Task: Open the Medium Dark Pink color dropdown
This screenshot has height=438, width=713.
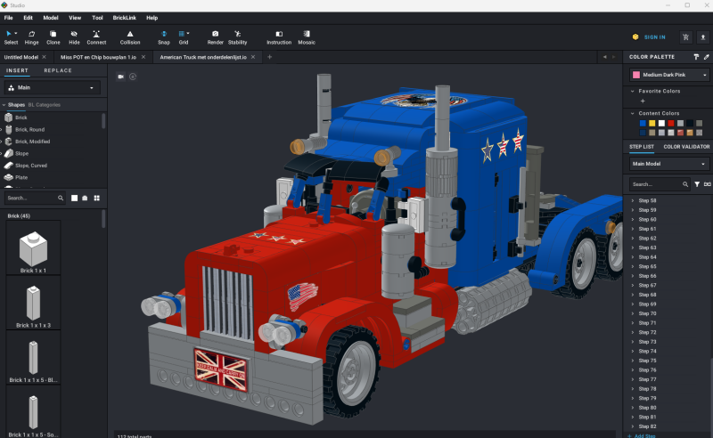Action: [x=668, y=75]
